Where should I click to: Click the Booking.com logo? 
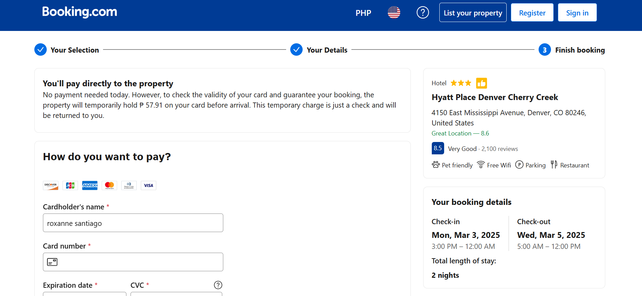pyautogui.click(x=80, y=12)
